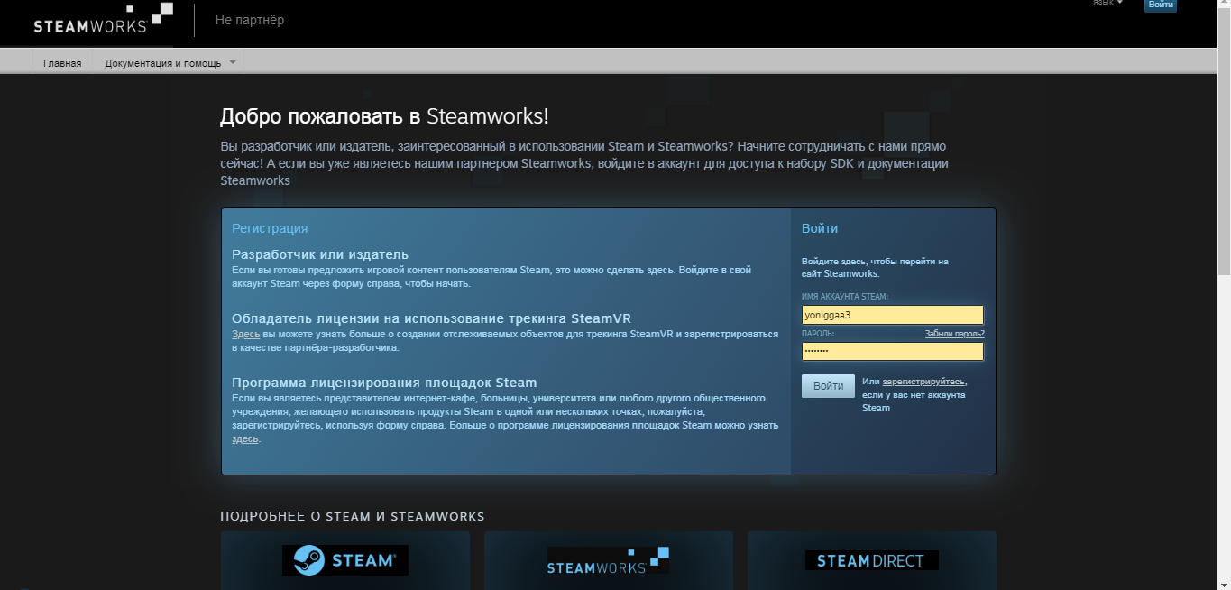Click the empty scrollbar track below the thumb
This screenshot has width=1231, height=590.
(x=1224, y=433)
